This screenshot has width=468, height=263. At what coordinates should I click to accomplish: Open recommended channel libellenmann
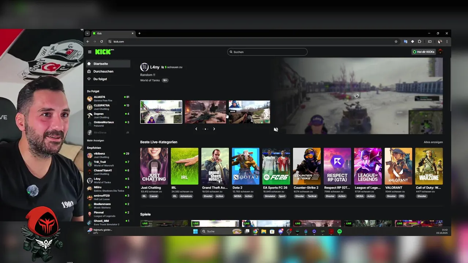tap(108, 206)
